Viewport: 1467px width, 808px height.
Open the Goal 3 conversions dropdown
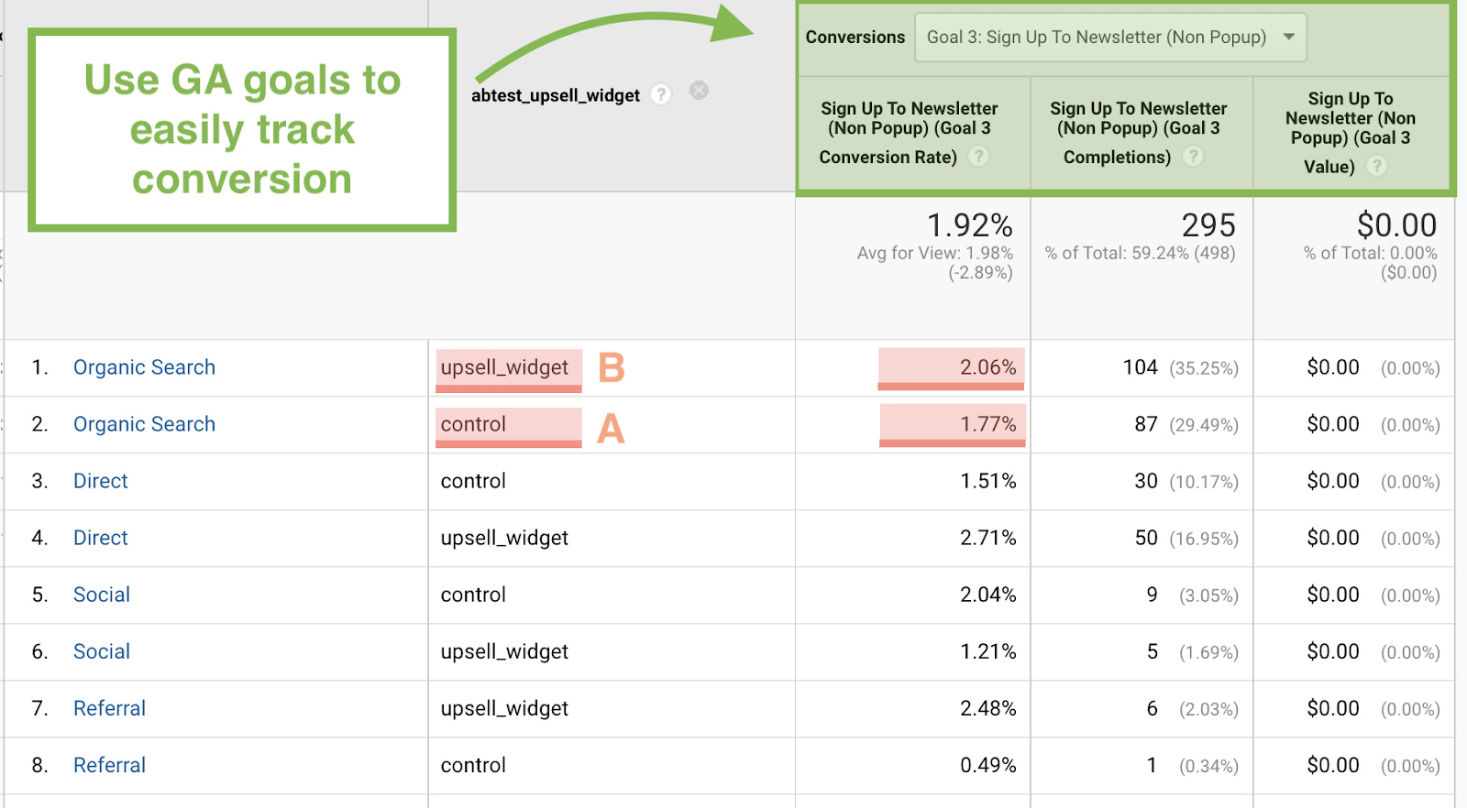1109,38
